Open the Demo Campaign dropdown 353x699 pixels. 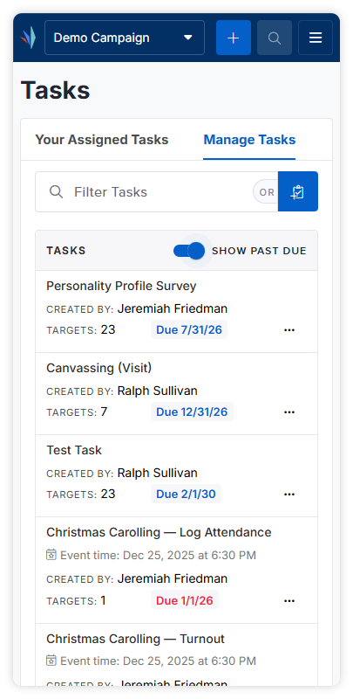[125, 38]
